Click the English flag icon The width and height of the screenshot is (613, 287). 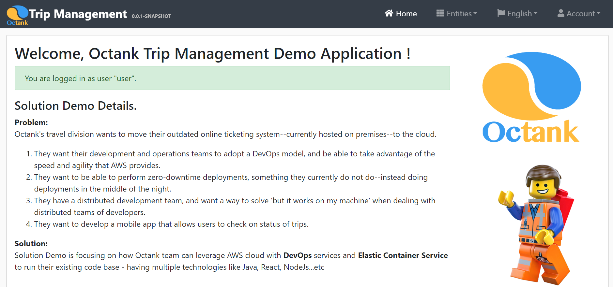501,13
